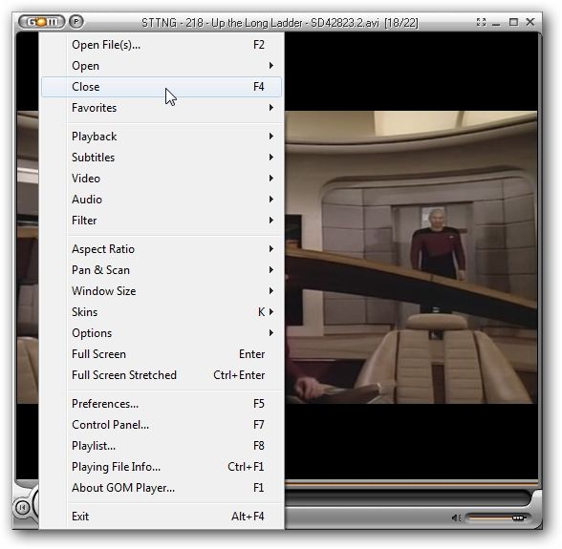Click the full-screen toggle icon in title bar
Image resolution: width=562 pixels, height=549 pixels.
[481, 22]
